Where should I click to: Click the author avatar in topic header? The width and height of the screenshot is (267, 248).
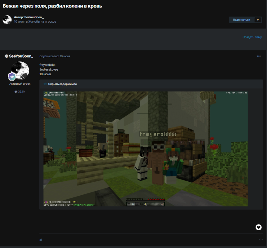pos(7,20)
